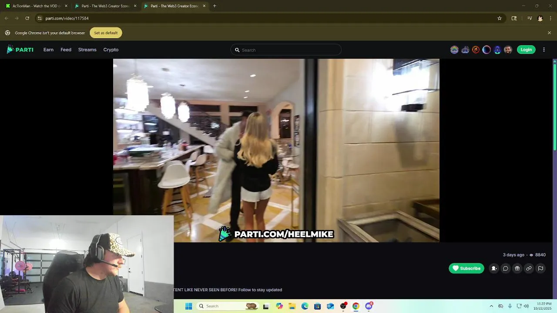Open the chat bubble icon
557x313 pixels.
pos(506,268)
